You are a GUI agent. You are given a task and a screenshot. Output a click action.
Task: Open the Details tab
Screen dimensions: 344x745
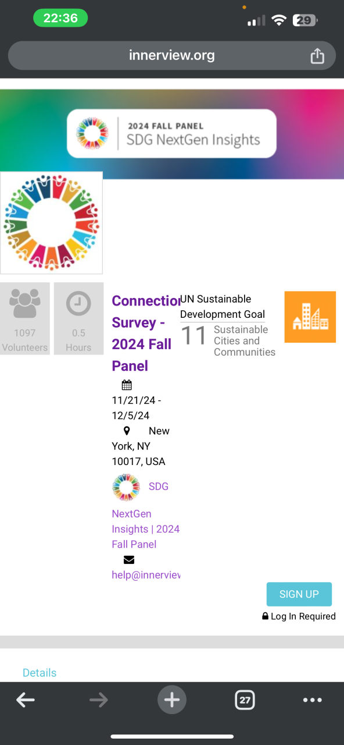point(40,673)
